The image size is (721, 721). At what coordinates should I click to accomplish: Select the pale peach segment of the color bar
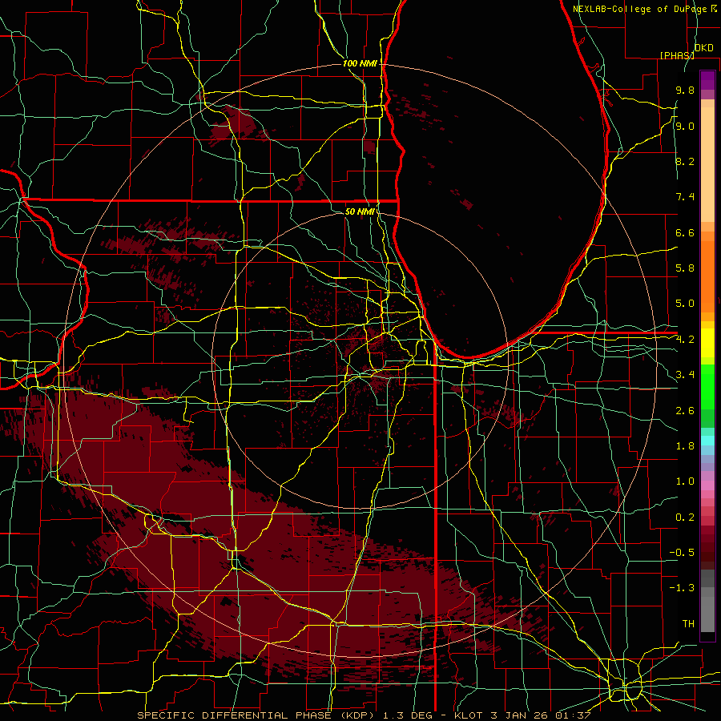coord(707,164)
